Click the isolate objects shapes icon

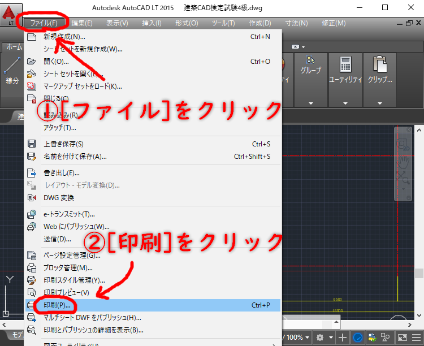(385, 338)
